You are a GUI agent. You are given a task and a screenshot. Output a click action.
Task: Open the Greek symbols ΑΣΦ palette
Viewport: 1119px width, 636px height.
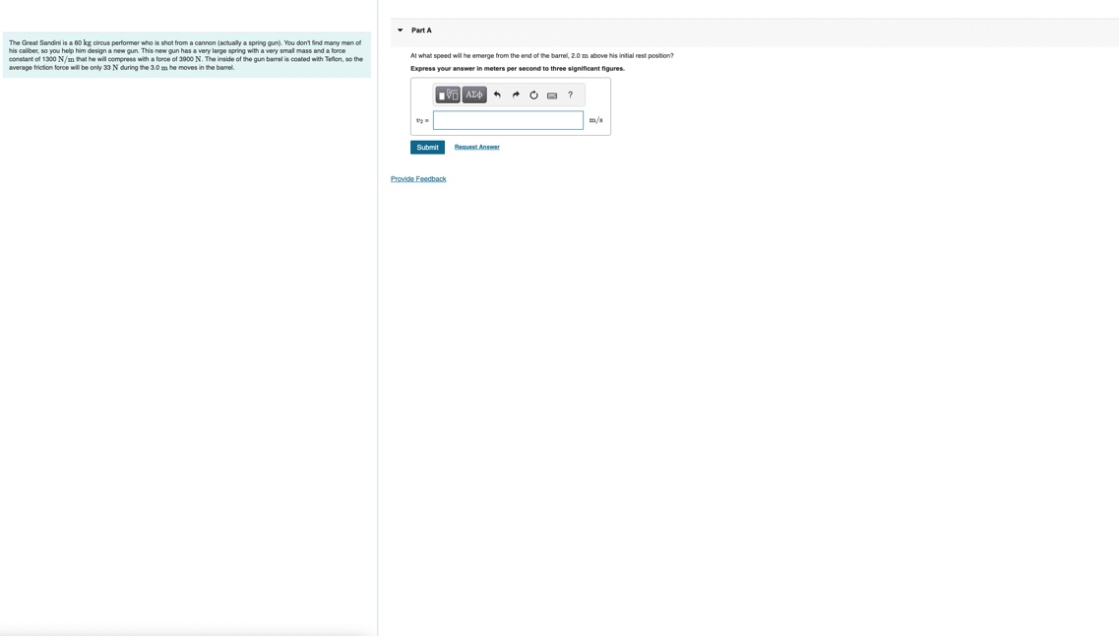[x=473, y=95]
